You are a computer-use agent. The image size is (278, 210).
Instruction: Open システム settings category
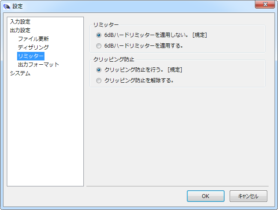tap(20, 73)
